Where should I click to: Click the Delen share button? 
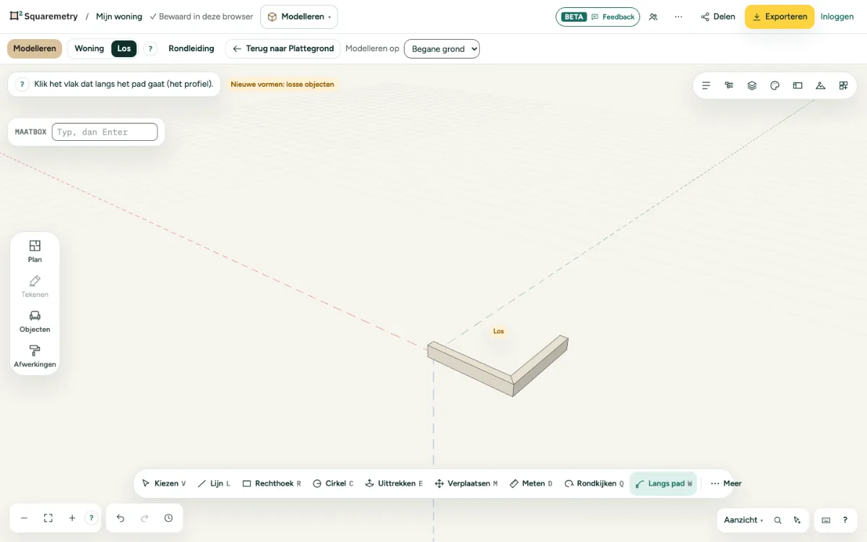click(717, 17)
